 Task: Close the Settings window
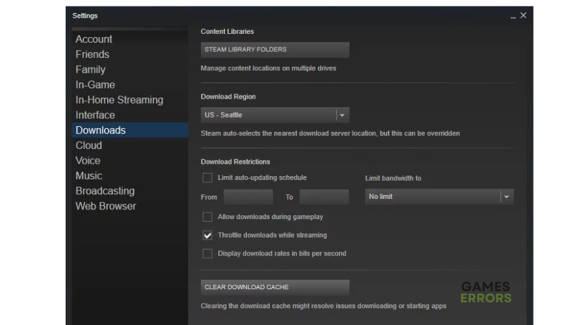coord(523,16)
